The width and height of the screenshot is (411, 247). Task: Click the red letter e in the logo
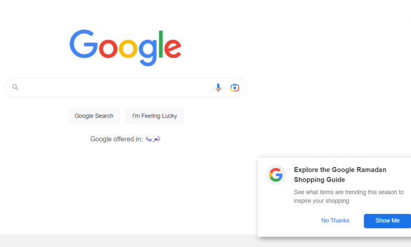172,48
